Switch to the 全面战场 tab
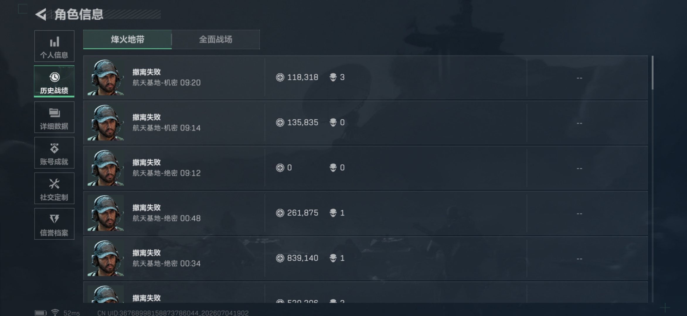Image resolution: width=687 pixels, height=316 pixels. coord(216,39)
